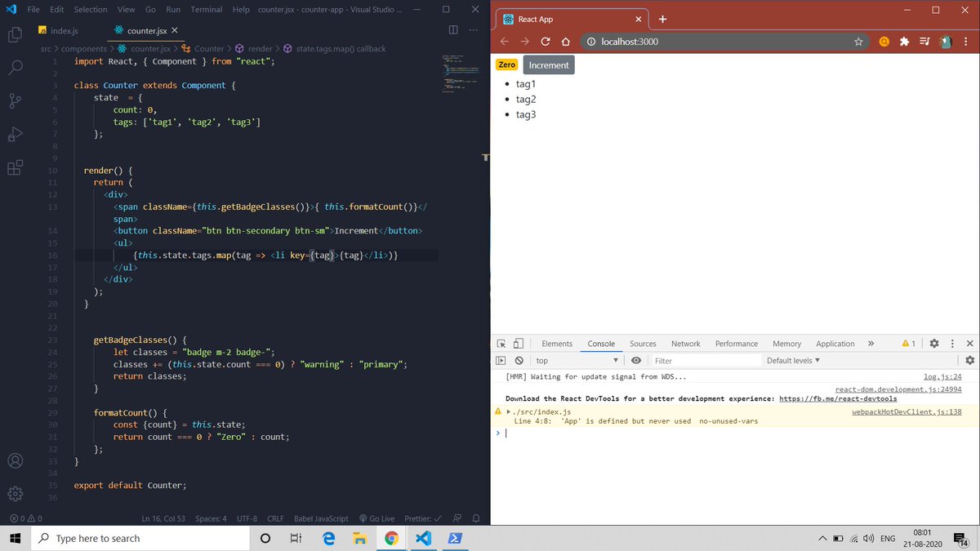Click the 'components' breadcrumb segment
980x551 pixels.
coord(84,49)
